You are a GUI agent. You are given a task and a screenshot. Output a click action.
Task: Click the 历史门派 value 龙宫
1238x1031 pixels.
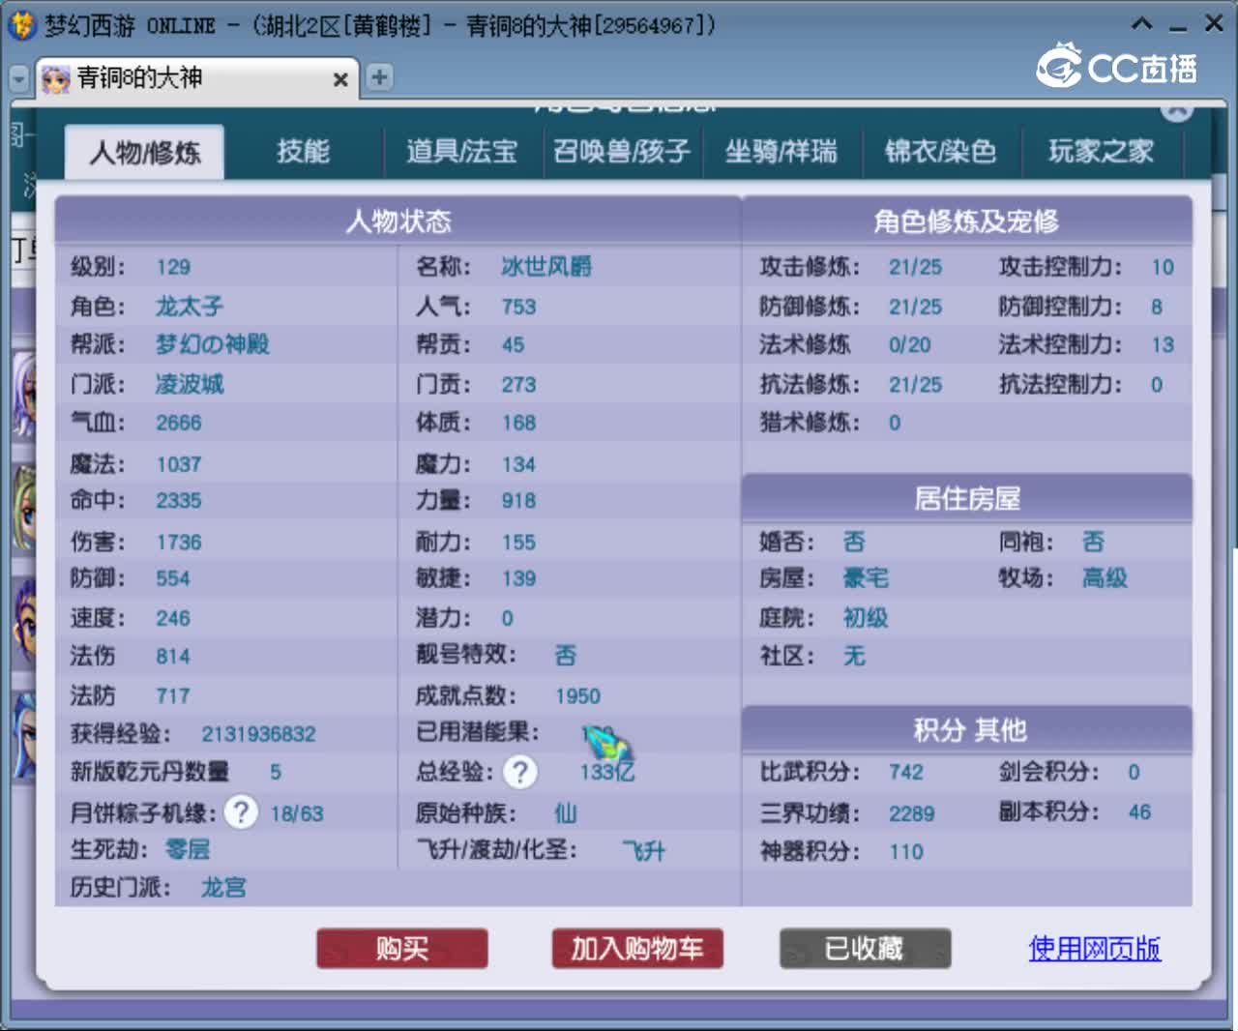223,888
